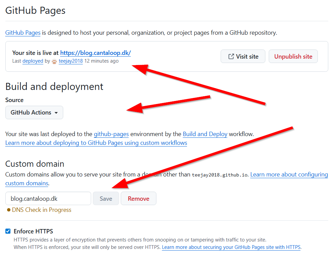This screenshot has width=336, height=259.
Task: Click the Save custom domain button
Action: coord(106,199)
